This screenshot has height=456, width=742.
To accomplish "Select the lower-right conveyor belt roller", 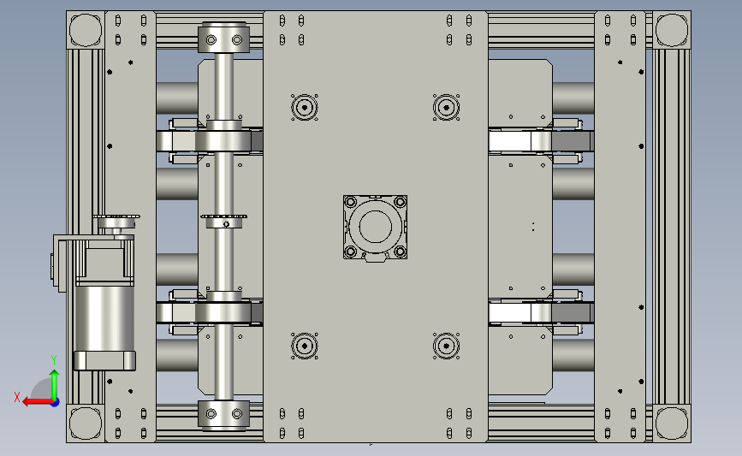I will click(542, 312).
